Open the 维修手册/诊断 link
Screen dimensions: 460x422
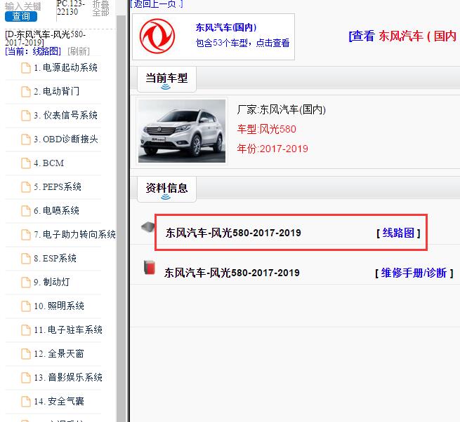(414, 273)
